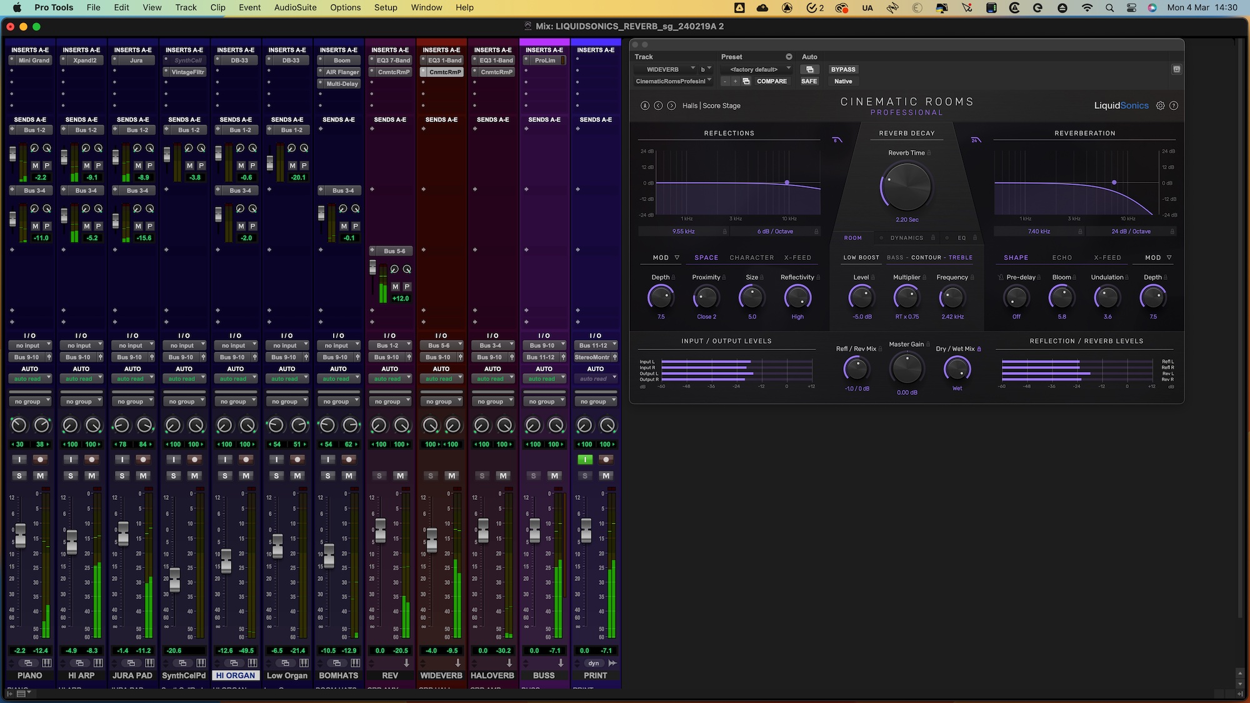The image size is (1250, 703).
Task: Click the ECHO icon in Reverberation section
Action: (x=1062, y=257)
